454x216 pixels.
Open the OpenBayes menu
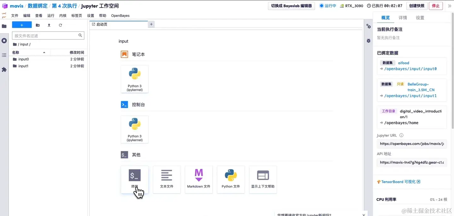pyautogui.click(x=120, y=15)
